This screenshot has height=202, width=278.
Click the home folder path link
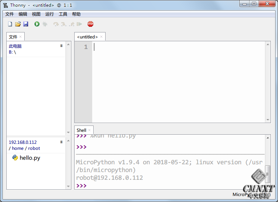click(x=18, y=148)
